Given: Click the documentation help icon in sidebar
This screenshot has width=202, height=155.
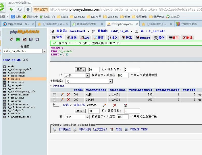Looking at the screenshot, I should (31, 40).
